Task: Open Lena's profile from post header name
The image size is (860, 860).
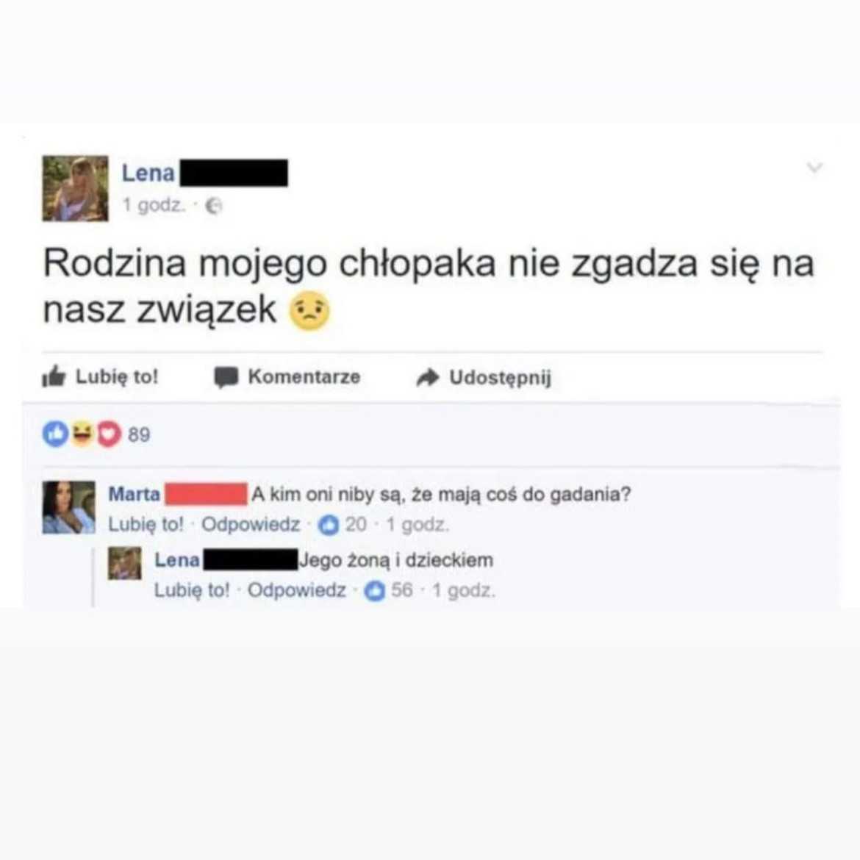Action: 148,173
